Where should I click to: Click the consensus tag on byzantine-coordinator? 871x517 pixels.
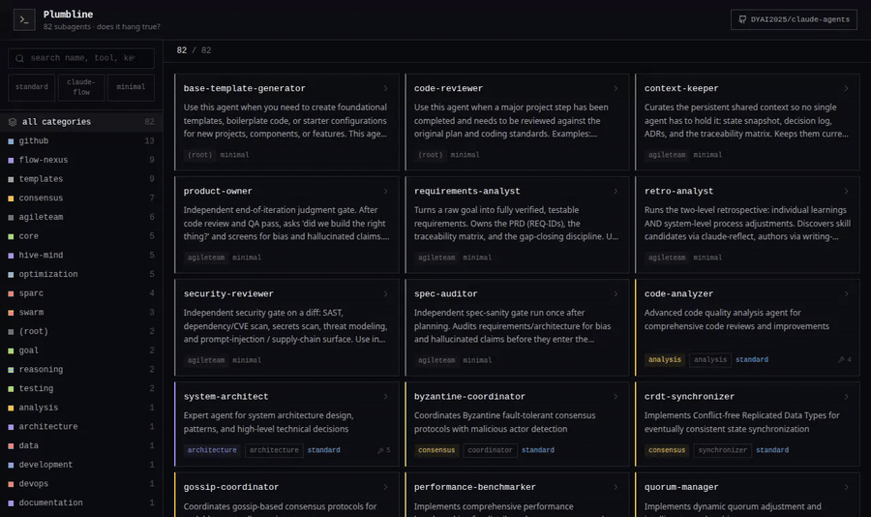(436, 450)
